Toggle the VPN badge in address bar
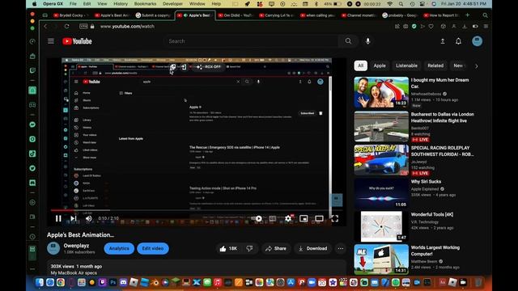 coord(83,27)
